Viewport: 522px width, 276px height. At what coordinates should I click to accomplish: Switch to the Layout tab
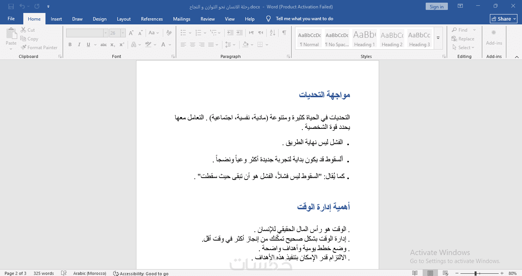124,19
